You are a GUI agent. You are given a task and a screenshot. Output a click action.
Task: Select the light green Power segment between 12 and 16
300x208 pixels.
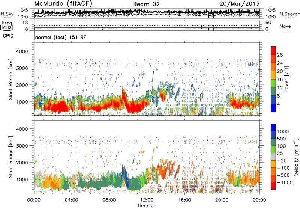point(273,83)
